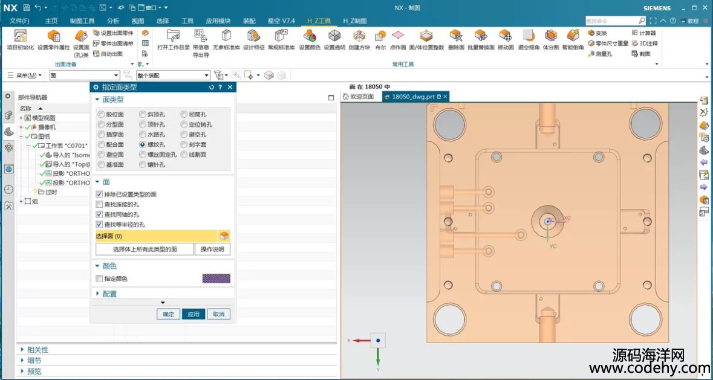Open the 避空框角 tool
The image size is (713, 380).
click(x=529, y=39)
